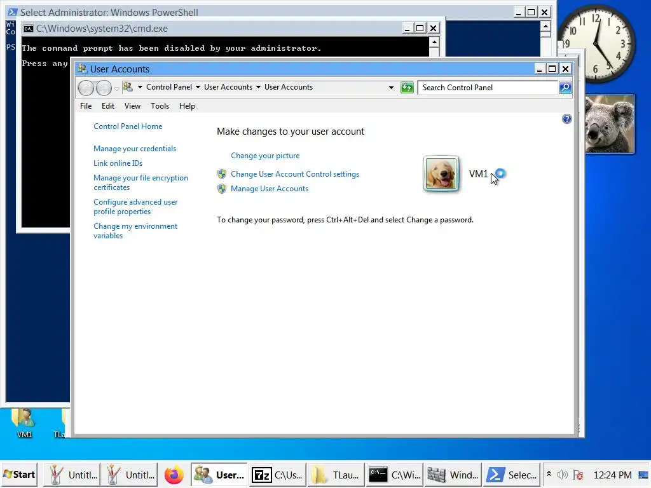Viewport: 651px width, 488px height.
Task: Click the Forward navigation arrow button
Action: click(x=104, y=88)
